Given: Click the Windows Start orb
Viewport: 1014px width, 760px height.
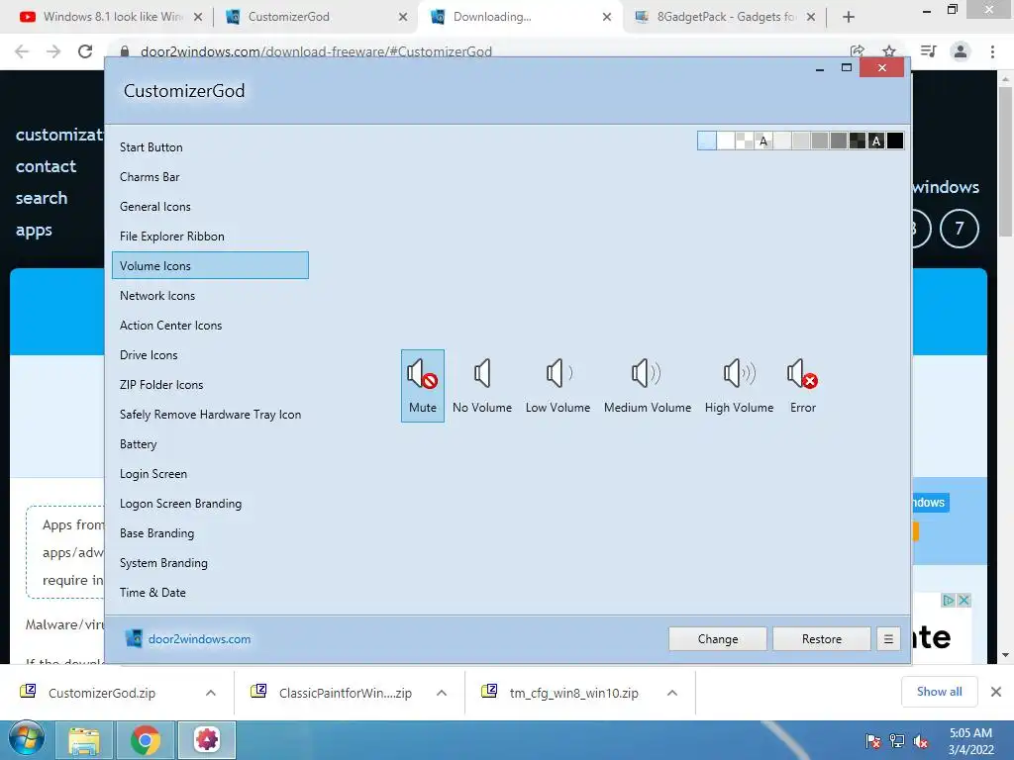Looking at the screenshot, I should [x=27, y=740].
